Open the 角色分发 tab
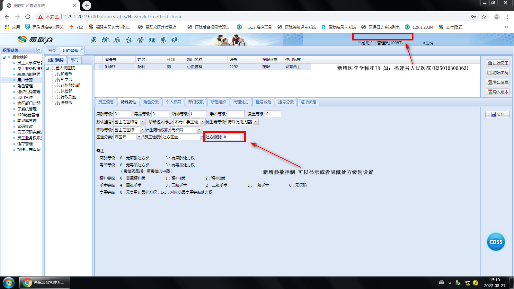Screen dimensions: 514x289 pyautogui.click(x=151, y=102)
